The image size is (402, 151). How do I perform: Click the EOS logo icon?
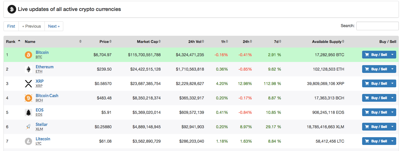[29, 112]
